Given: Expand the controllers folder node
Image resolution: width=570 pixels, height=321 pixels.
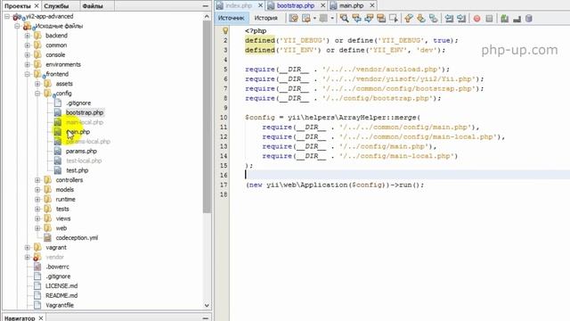Looking at the screenshot, I should [37, 180].
